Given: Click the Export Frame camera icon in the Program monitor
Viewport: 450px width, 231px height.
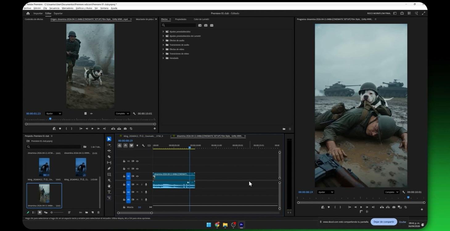Looking at the screenshot, I should pos(394,207).
